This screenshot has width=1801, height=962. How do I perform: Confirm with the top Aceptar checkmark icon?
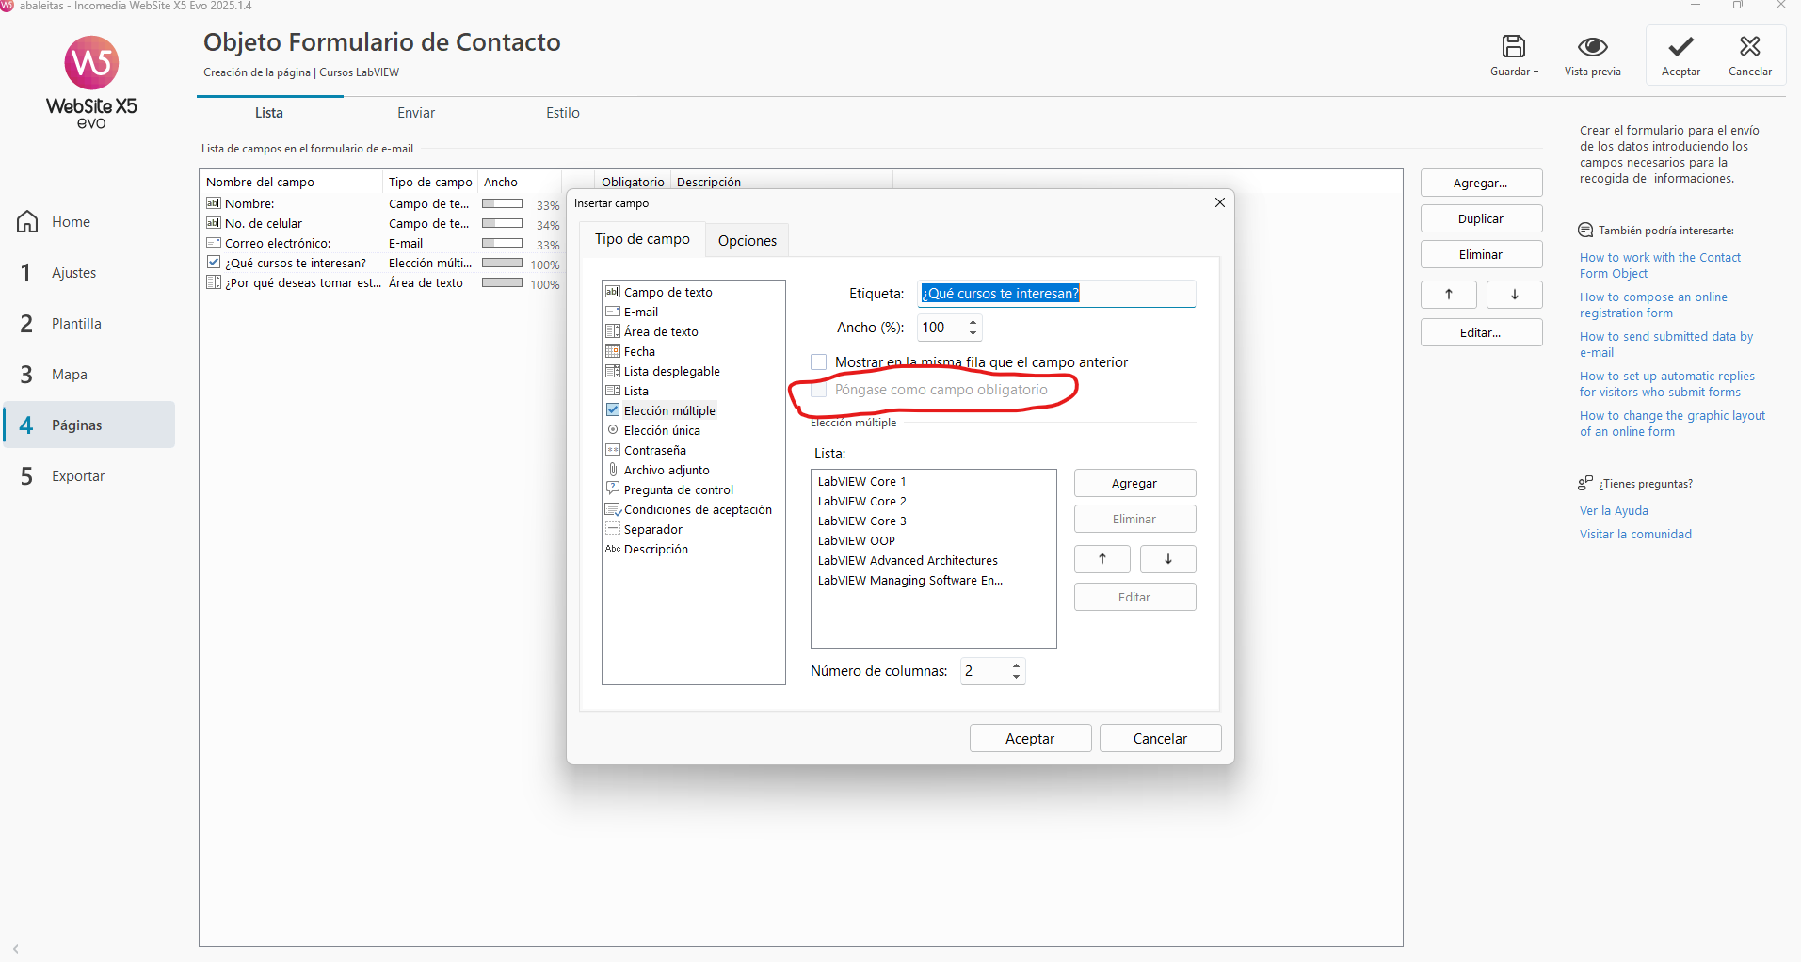click(x=1680, y=46)
